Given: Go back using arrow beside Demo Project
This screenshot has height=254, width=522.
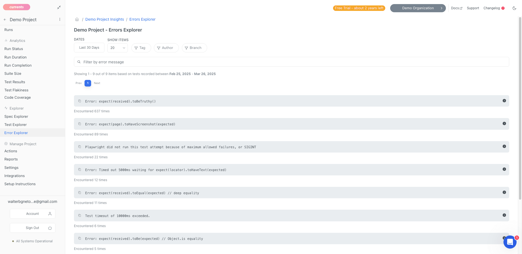Looking at the screenshot, I should click(5, 20).
